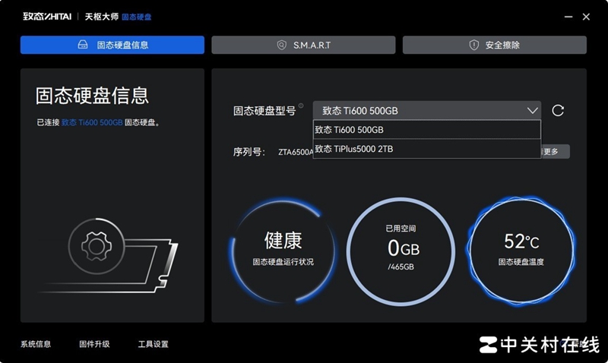The width and height of the screenshot is (608, 363).
Task: Click the 健康 status ring
Action: tap(283, 251)
